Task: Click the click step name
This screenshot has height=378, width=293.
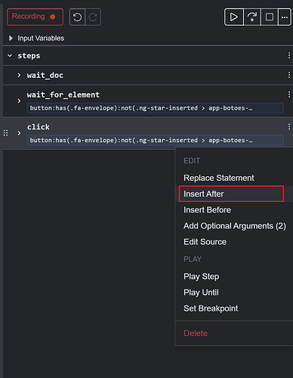Action: click(39, 127)
